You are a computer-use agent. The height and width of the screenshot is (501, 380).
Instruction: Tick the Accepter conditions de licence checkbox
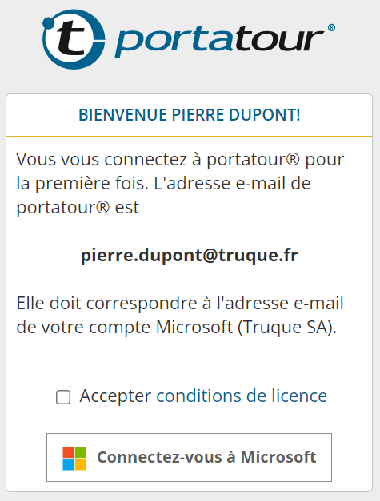63,397
